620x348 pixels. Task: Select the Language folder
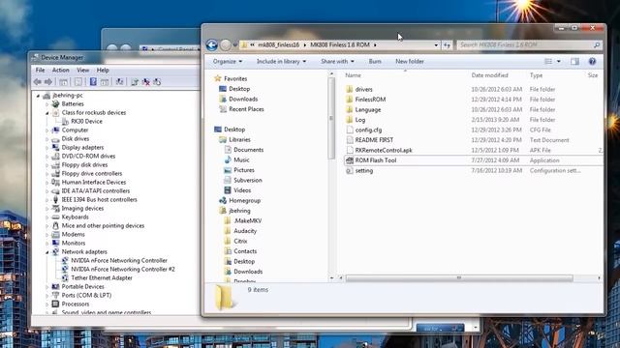[368, 109]
